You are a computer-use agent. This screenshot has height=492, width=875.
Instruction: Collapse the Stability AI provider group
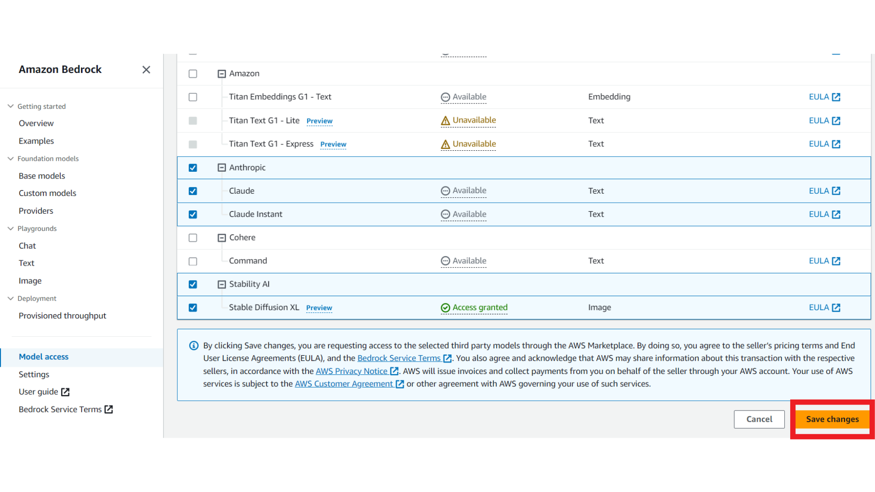point(221,284)
